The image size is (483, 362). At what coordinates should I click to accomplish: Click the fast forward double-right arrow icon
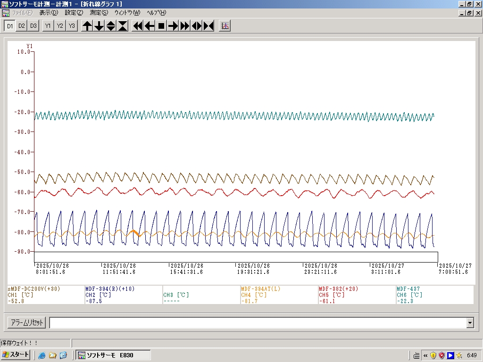click(x=185, y=26)
